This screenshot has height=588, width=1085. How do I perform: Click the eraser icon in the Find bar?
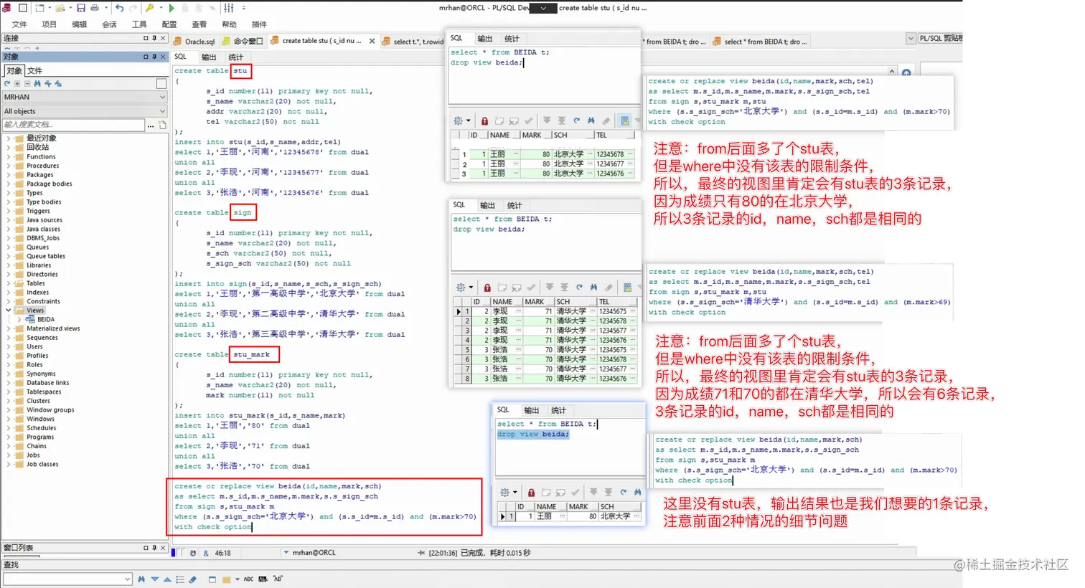(192, 579)
